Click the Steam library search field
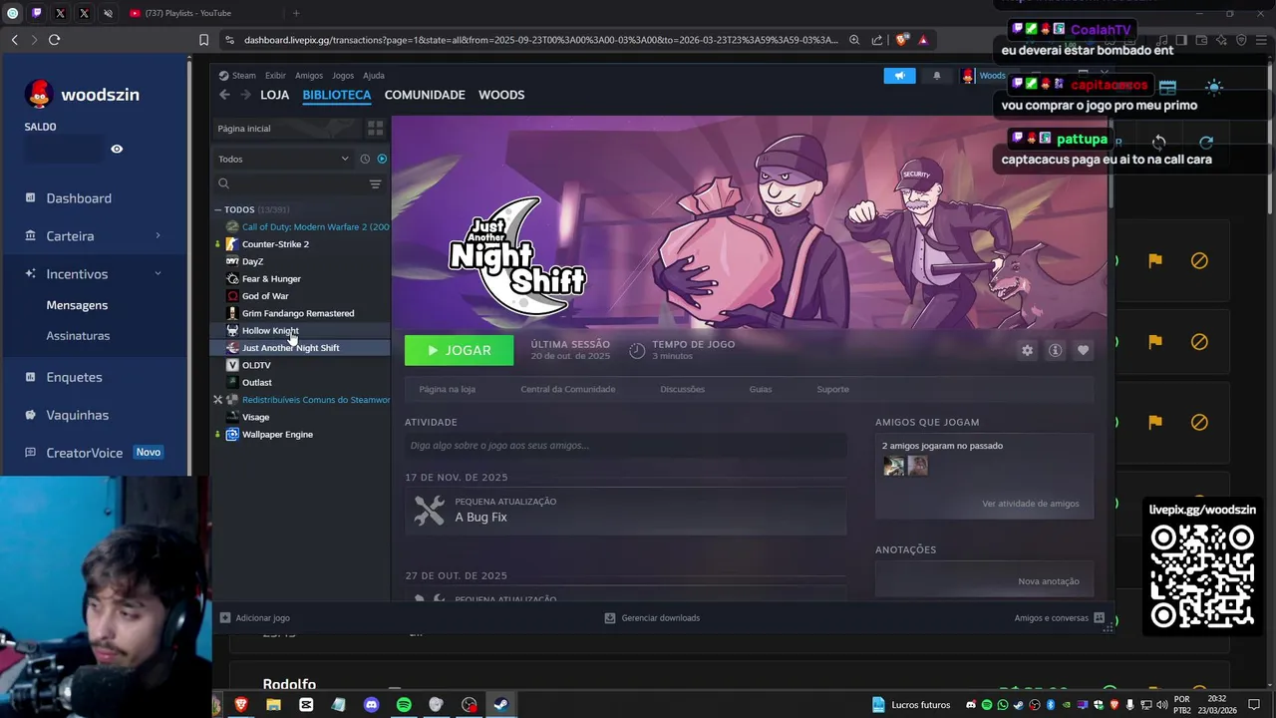The image size is (1276, 718). point(289,183)
